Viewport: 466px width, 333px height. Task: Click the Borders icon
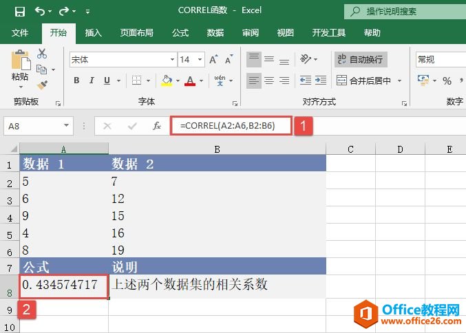(137, 80)
